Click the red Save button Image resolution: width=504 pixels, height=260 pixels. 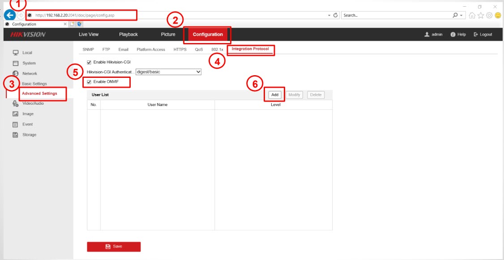(114, 247)
